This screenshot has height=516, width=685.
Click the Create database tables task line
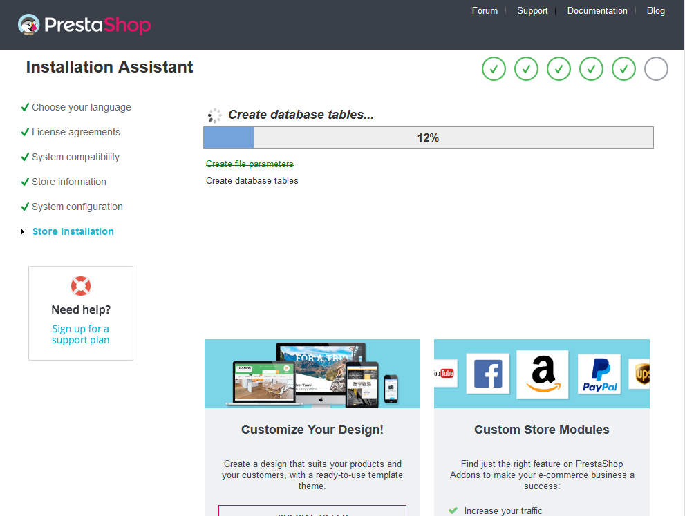click(252, 181)
